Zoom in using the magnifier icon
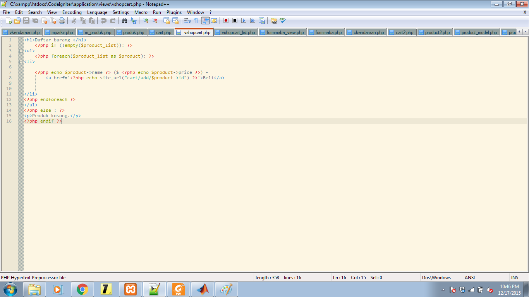This screenshot has height=297, width=529. [146, 20]
